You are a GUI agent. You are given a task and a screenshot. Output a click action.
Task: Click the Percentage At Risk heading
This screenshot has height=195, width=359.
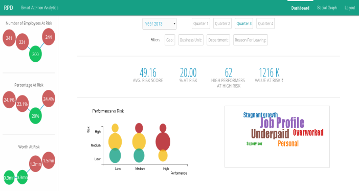click(x=29, y=85)
